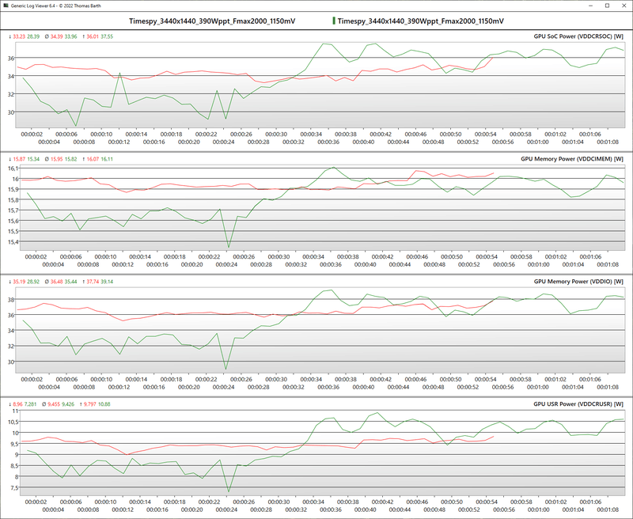The height and width of the screenshot is (519, 633).
Task: Click the 16,1 y-axis label in VDDCIMEM chart
Action: tap(13, 169)
